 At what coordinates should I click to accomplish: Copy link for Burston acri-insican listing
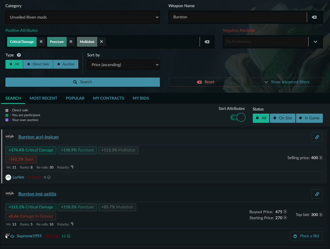tap(317, 137)
